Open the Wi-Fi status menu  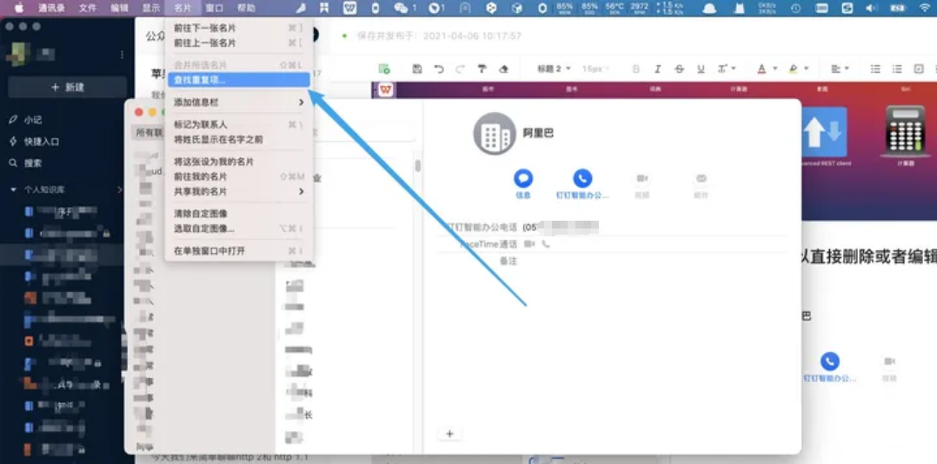(925, 8)
